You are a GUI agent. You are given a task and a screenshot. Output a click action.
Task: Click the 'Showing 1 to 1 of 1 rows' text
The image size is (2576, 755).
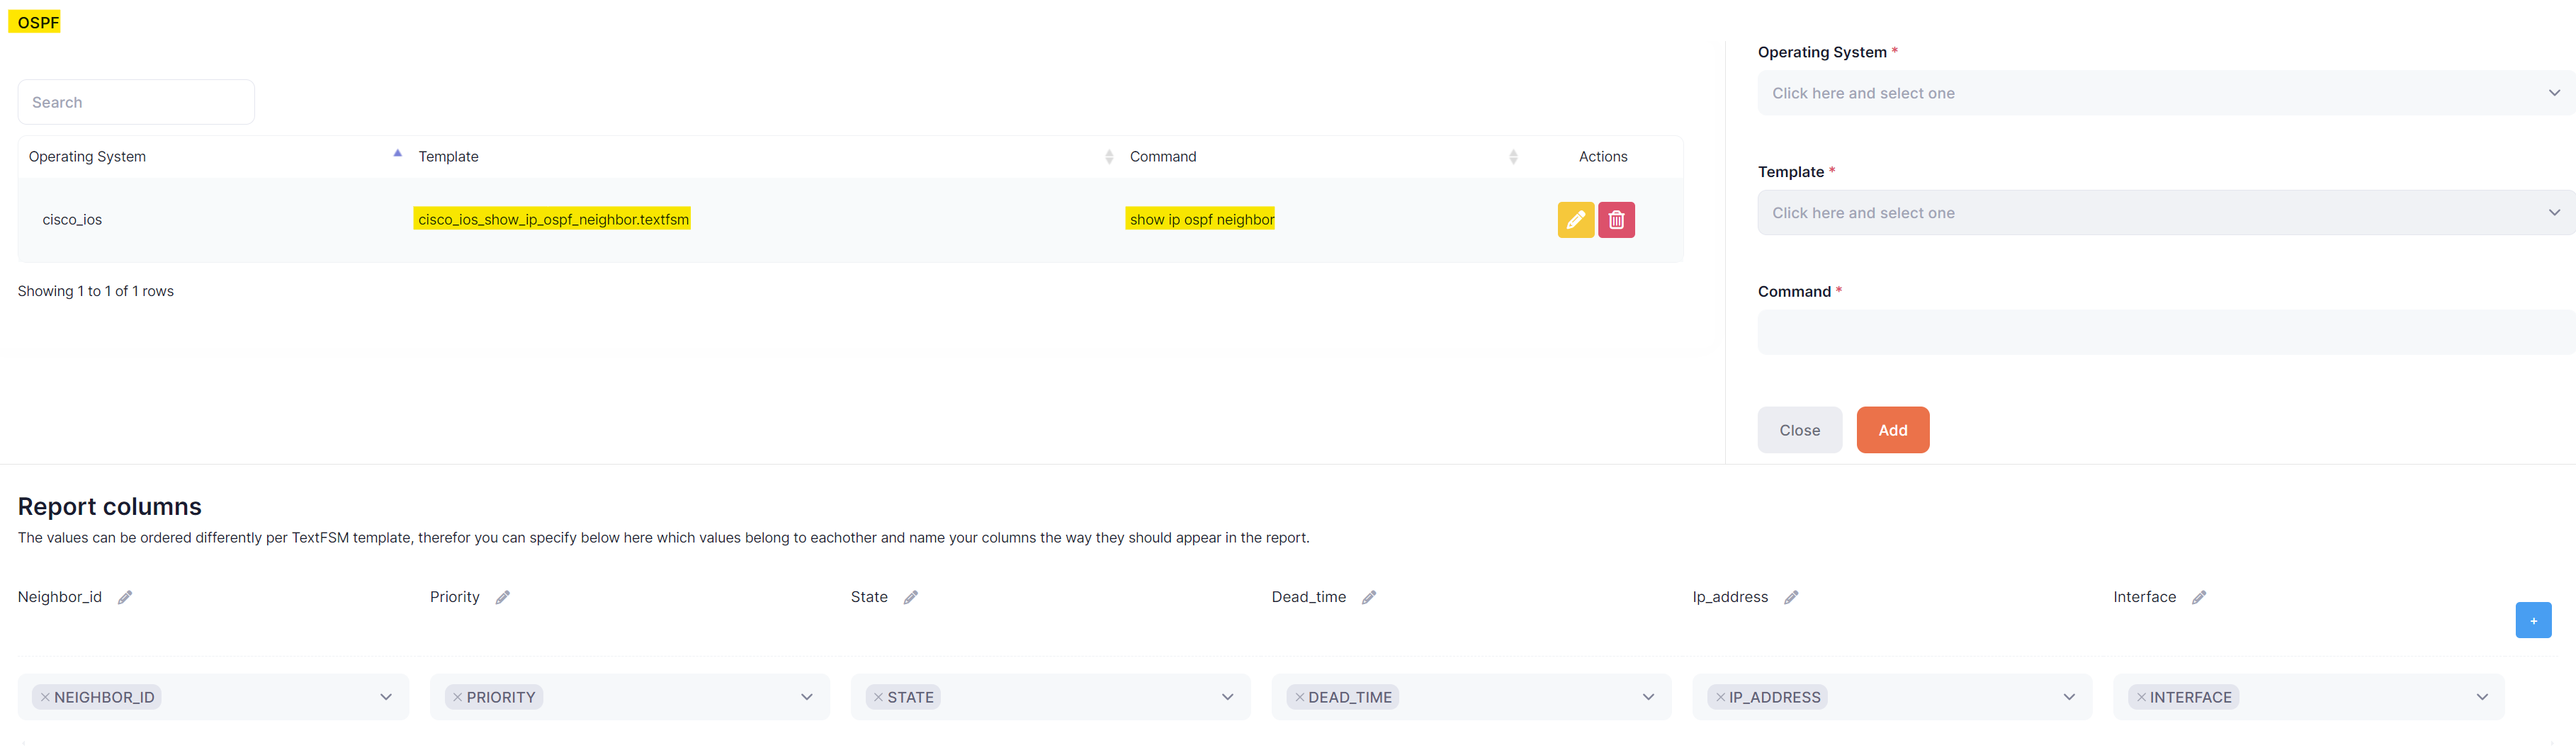[96, 291]
